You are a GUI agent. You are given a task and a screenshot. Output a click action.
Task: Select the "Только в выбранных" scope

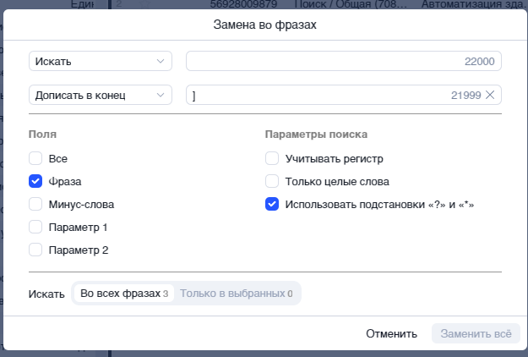[236, 294]
